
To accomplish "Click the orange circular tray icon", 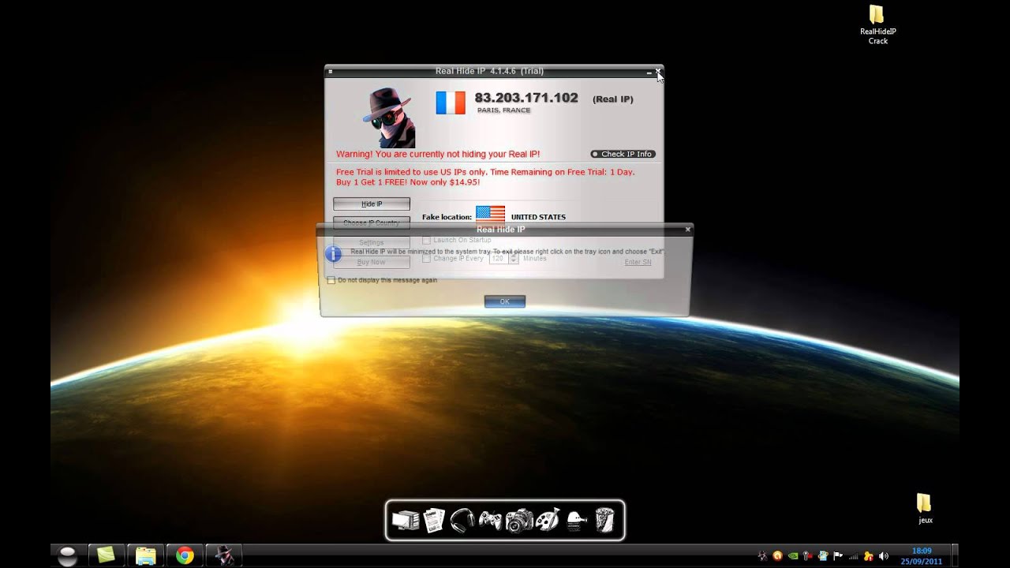I will (x=777, y=555).
